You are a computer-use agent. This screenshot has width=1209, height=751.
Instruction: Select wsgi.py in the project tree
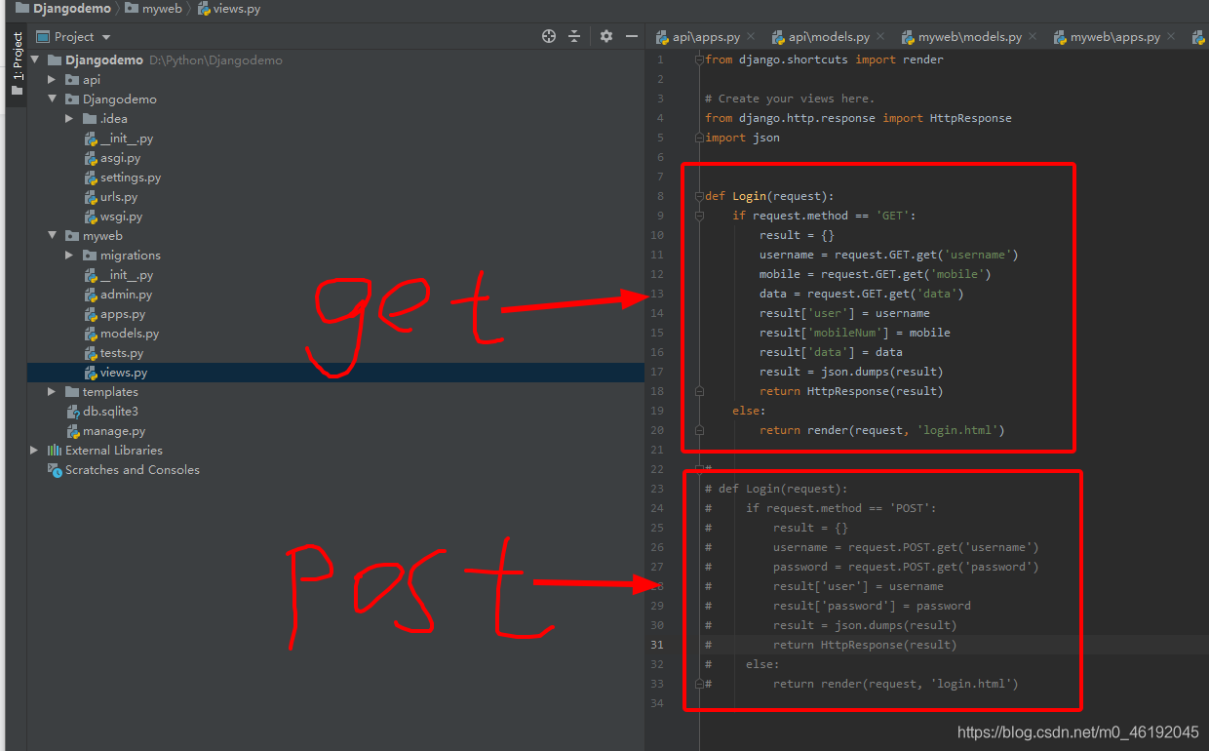click(121, 217)
